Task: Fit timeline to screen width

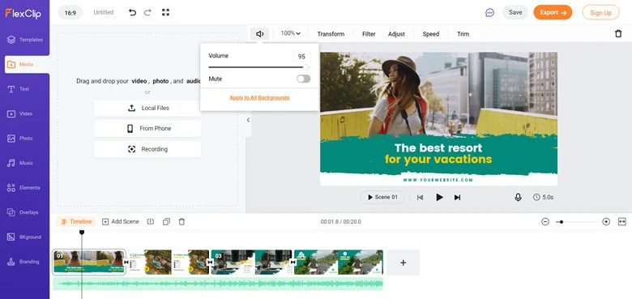Action: tap(622, 222)
